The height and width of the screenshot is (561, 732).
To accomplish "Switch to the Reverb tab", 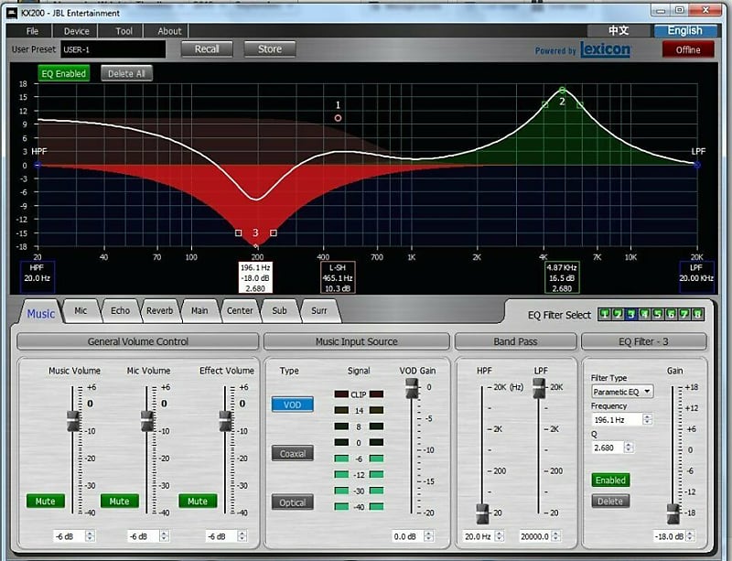I will [x=159, y=310].
